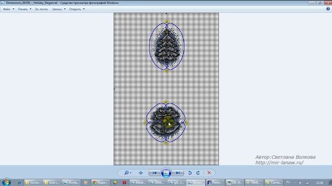Start the slideshow with the center round button
The image size is (332, 186).
166,173
